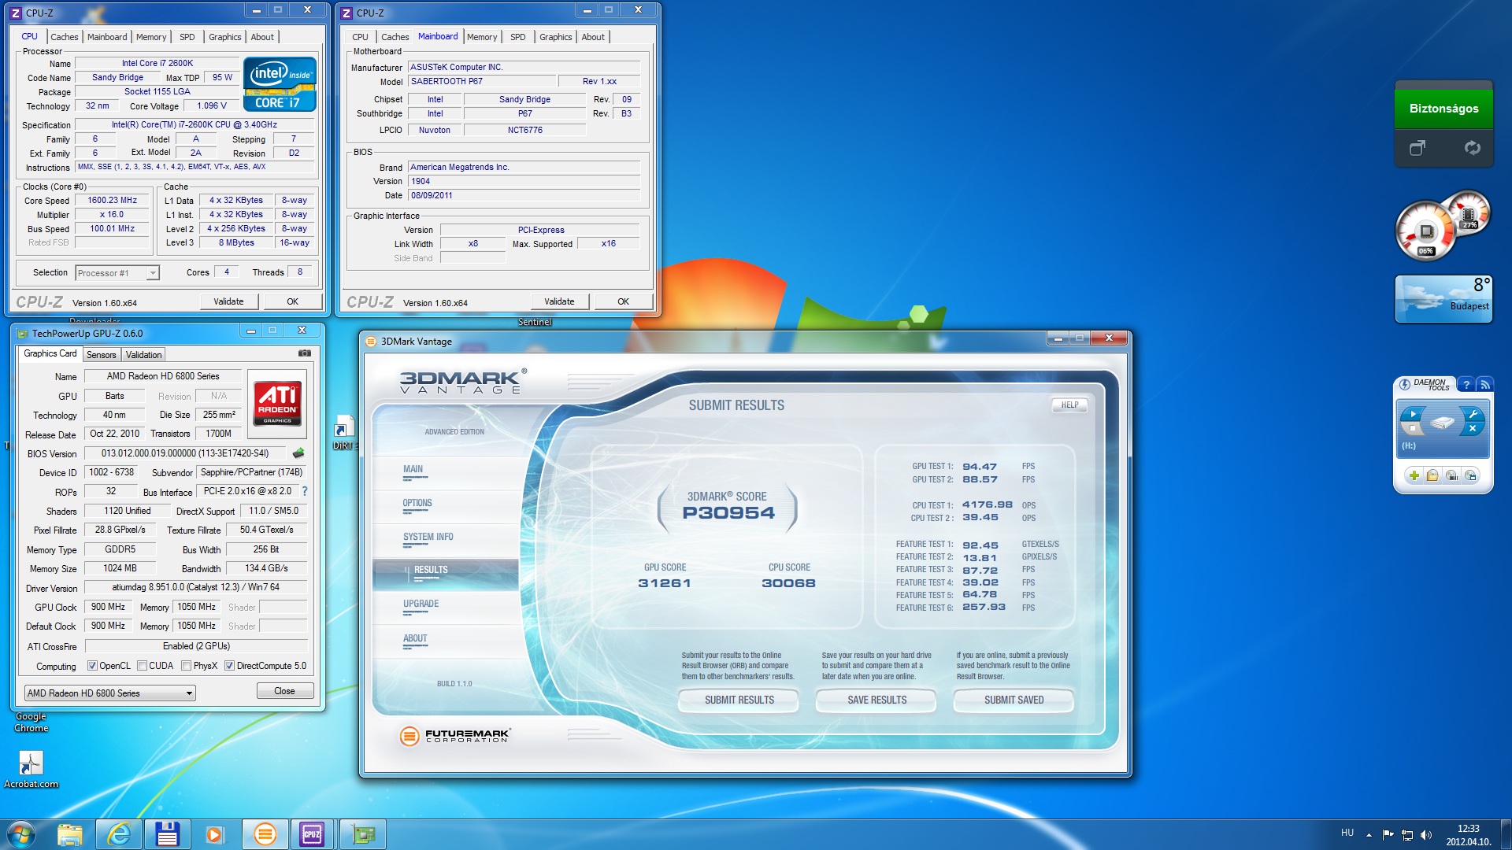The height and width of the screenshot is (850, 1512).
Task: Click the GPU-Z screenshot camera icon
Action: click(x=304, y=353)
